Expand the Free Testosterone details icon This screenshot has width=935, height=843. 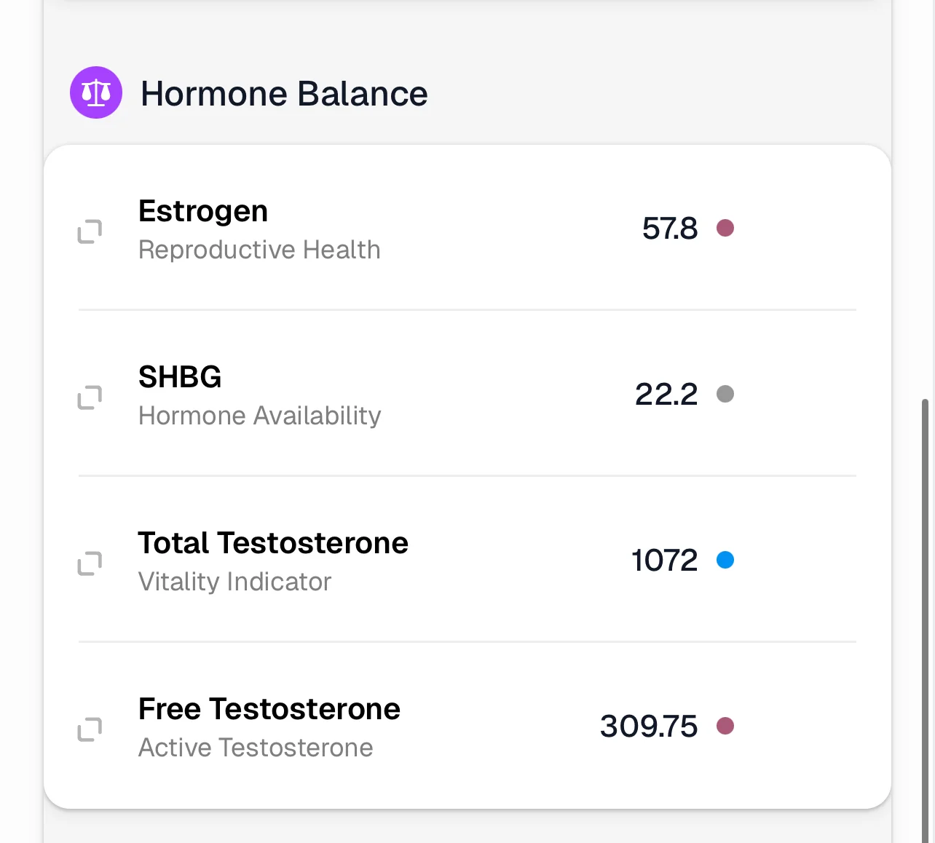tap(90, 729)
